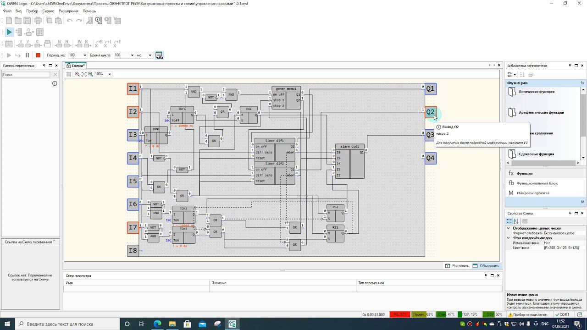This screenshot has width=587, height=330.
Task: Open device information icon in toolbar
Action: pyautogui.click(x=99, y=20)
